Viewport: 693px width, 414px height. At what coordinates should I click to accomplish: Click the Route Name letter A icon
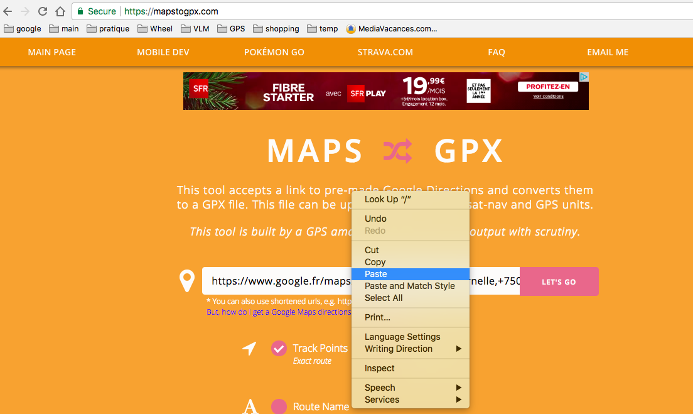click(250, 406)
